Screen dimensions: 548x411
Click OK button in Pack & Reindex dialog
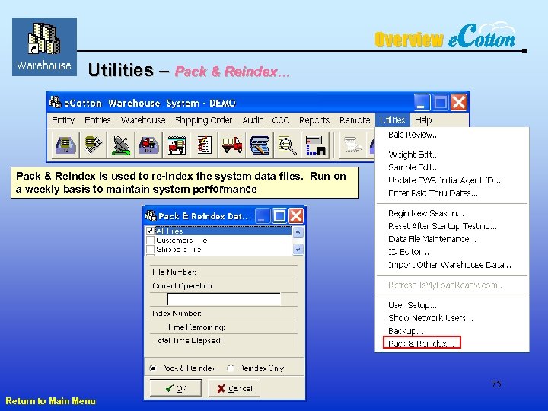pos(176,388)
